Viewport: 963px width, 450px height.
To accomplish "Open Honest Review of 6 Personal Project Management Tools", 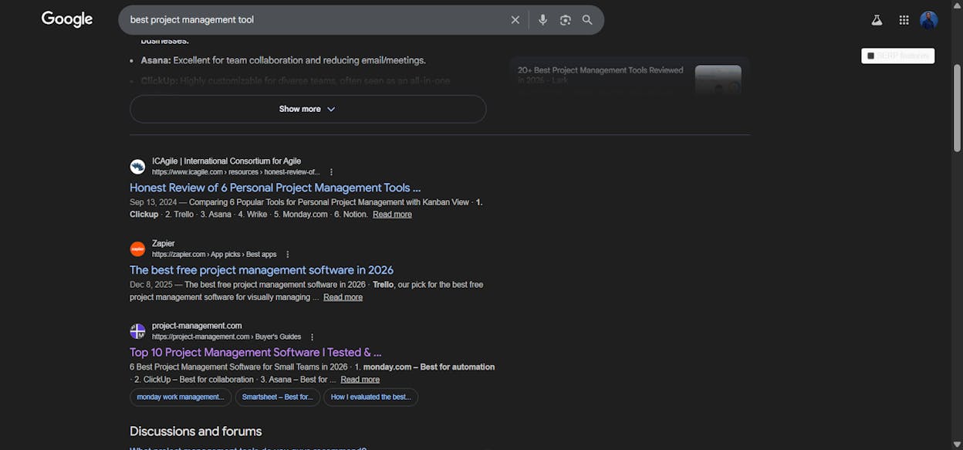I will 275,188.
